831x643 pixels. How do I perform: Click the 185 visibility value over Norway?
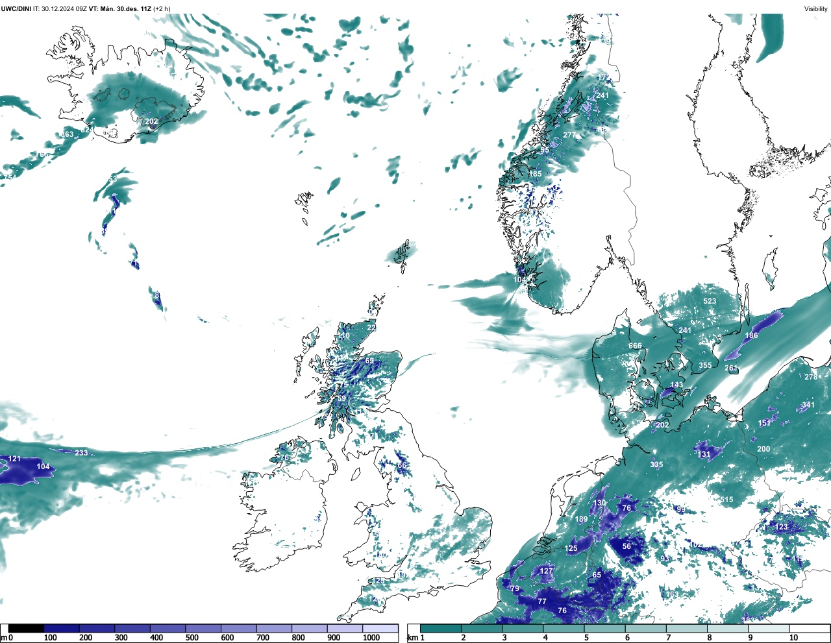pos(535,174)
